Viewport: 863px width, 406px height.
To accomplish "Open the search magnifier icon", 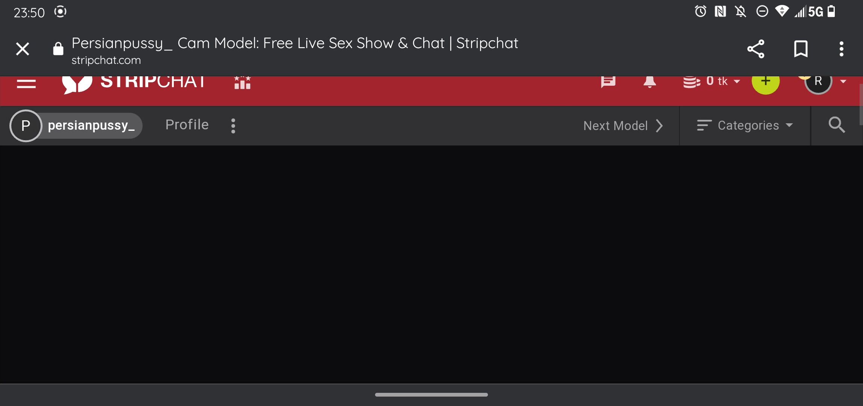I will click(x=837, y=125).
